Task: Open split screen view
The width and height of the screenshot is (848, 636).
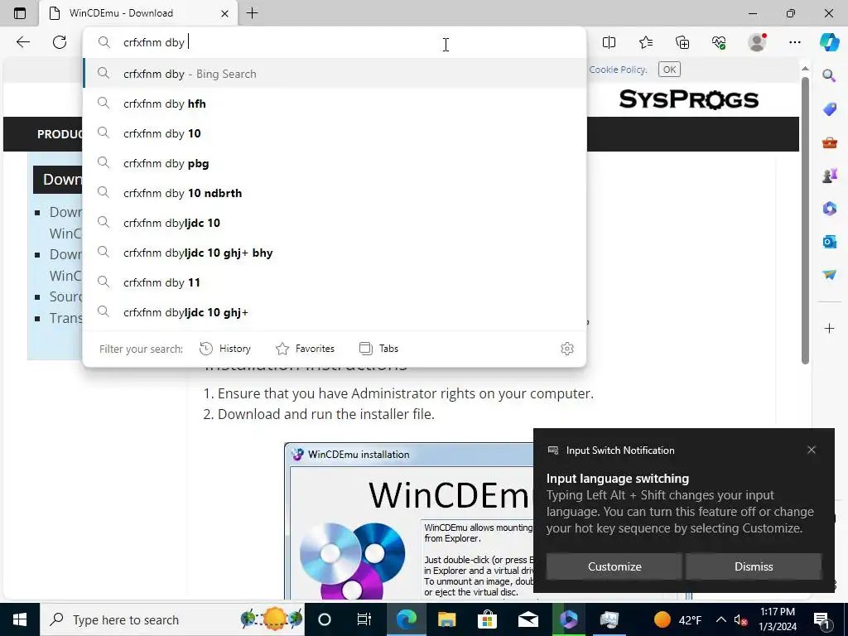Action: pyautogui.click(x=609, y=42)
